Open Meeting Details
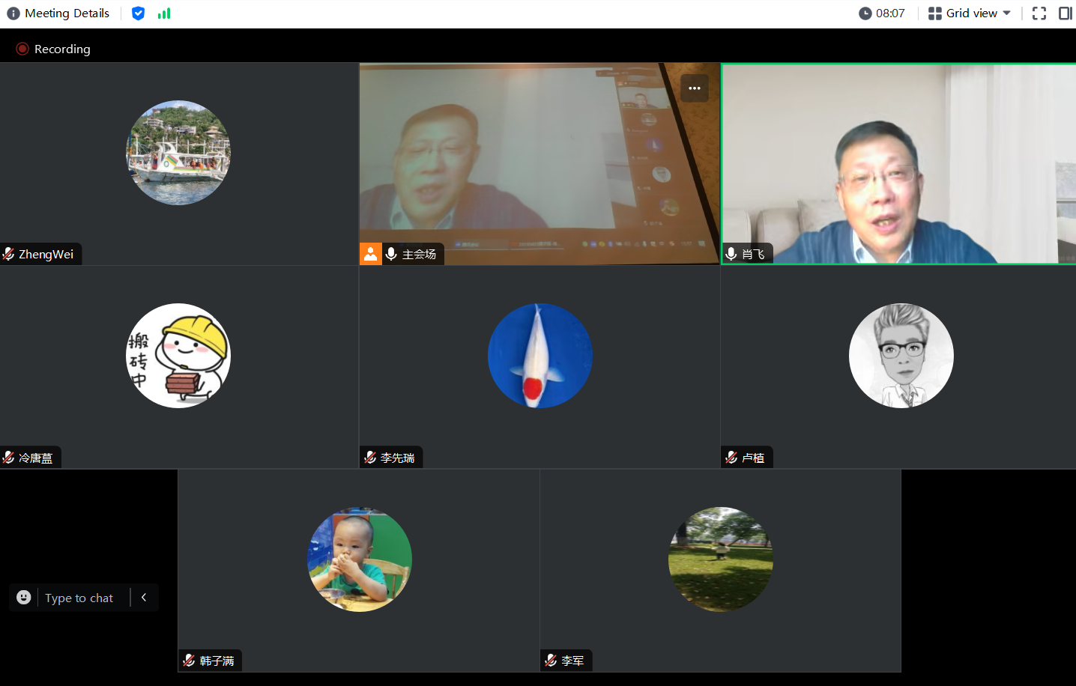This screenshot has height=686, width=1076. [67, 13]
